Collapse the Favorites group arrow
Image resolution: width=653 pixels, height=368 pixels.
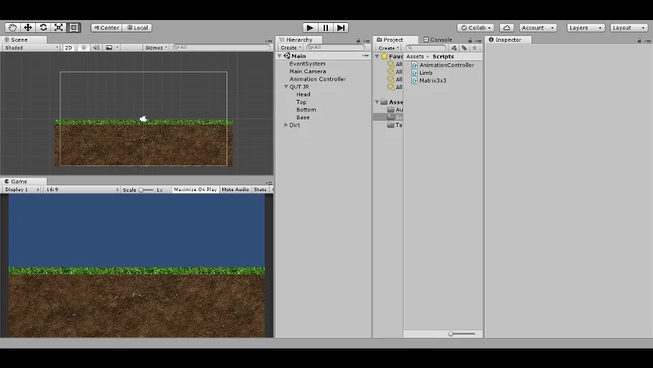tap(378, 56)
